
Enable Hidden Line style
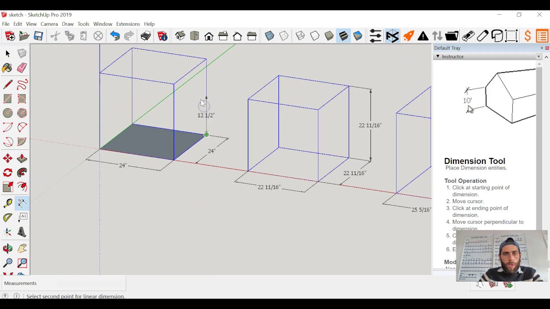315,36
